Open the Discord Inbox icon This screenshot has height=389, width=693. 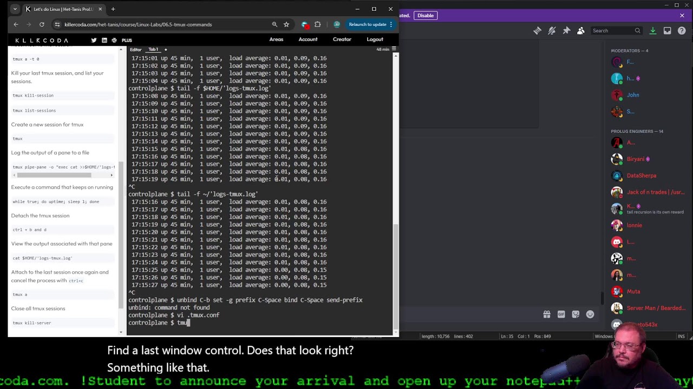668,31
